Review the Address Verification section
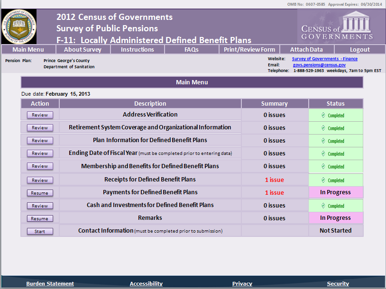The width and height of the screenshot is (386, 289). tap(40, 115)
